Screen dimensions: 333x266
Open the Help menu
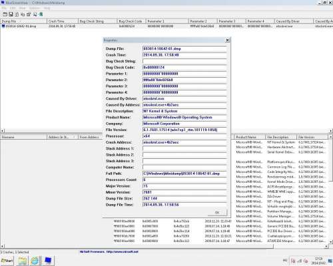point(47,8)
